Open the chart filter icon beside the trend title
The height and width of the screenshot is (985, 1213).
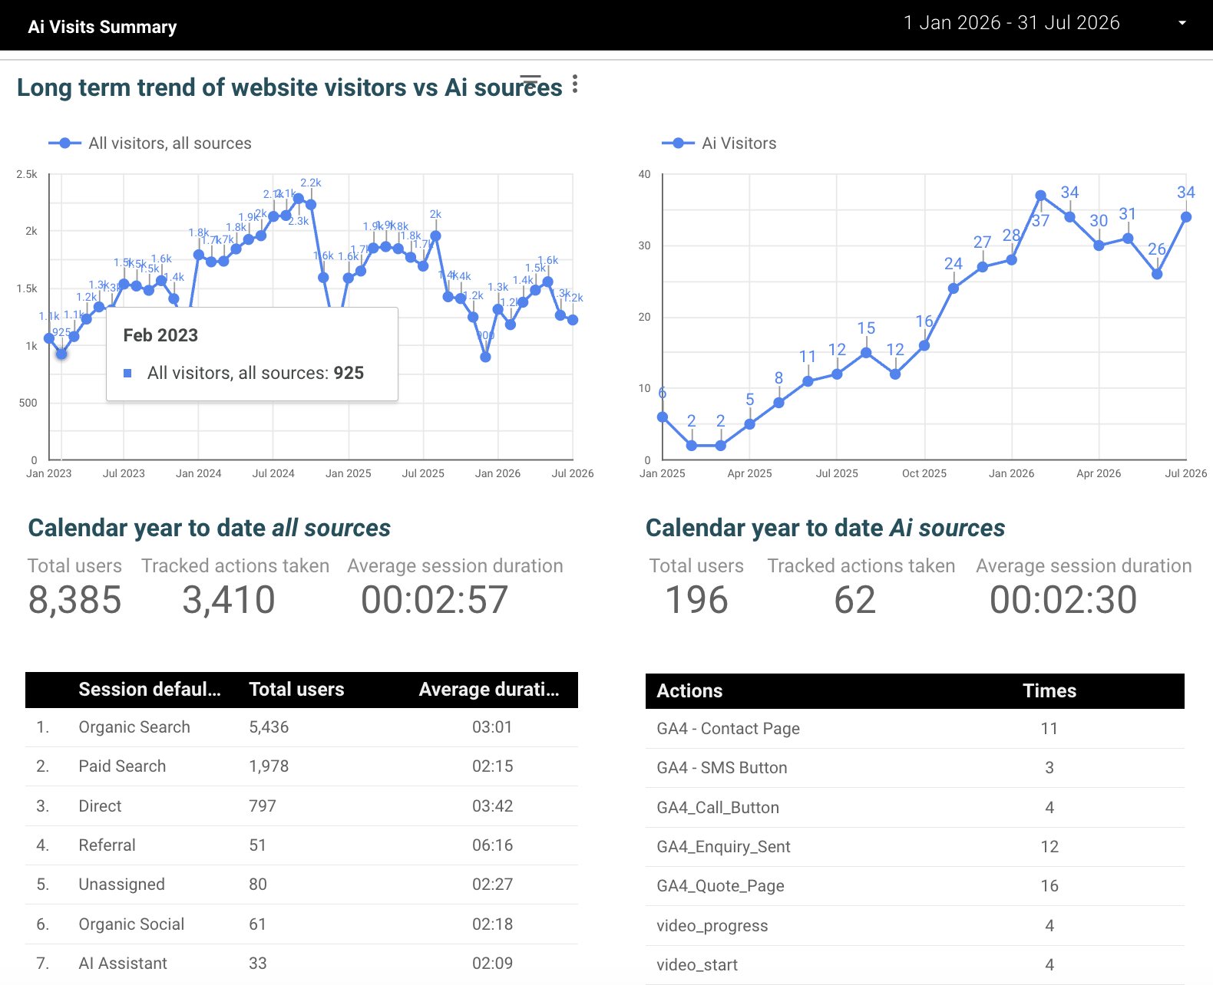pos(530,81)
